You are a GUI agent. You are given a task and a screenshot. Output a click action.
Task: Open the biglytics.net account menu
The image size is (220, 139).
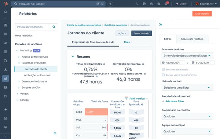click(x=206, y=4)
